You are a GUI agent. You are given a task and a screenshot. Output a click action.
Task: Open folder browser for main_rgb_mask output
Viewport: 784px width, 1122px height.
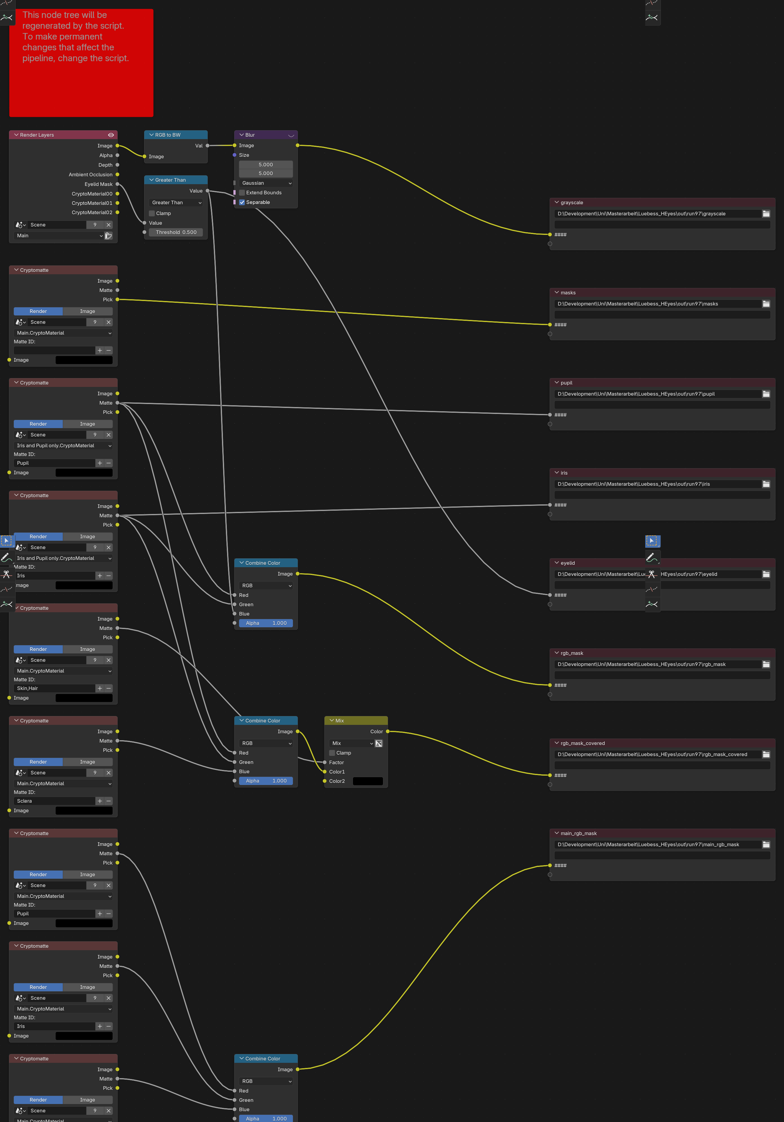click(766, 844)
